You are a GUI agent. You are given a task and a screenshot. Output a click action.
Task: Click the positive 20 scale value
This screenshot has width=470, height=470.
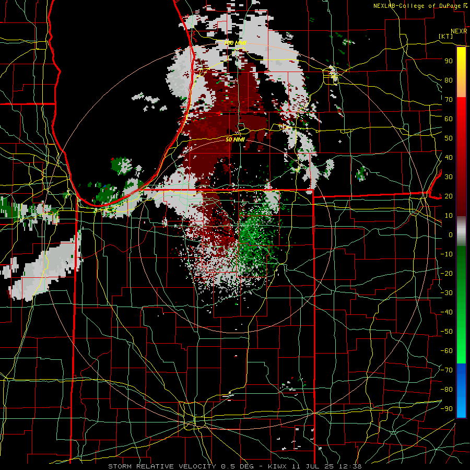point(449,196)
